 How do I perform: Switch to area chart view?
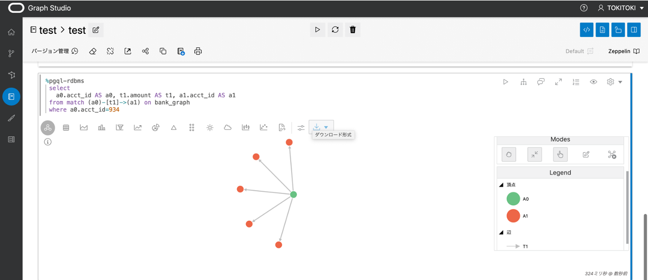coord(84,127)
